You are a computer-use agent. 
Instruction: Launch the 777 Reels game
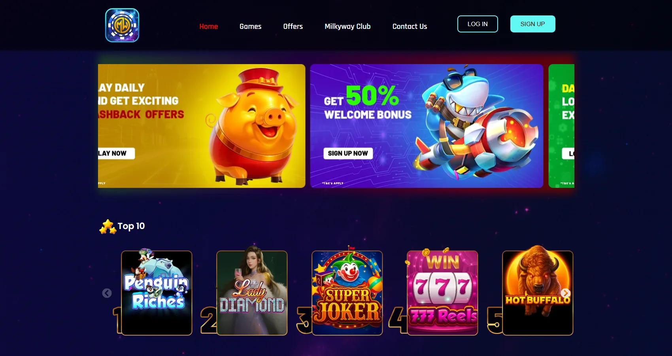point(442,293)
